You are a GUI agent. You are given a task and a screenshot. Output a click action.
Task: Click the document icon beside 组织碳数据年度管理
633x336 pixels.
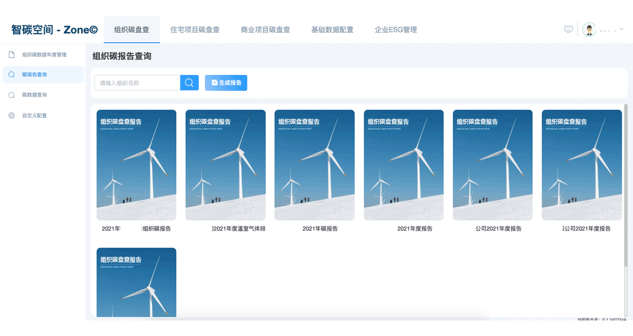(x=12, y=55)
